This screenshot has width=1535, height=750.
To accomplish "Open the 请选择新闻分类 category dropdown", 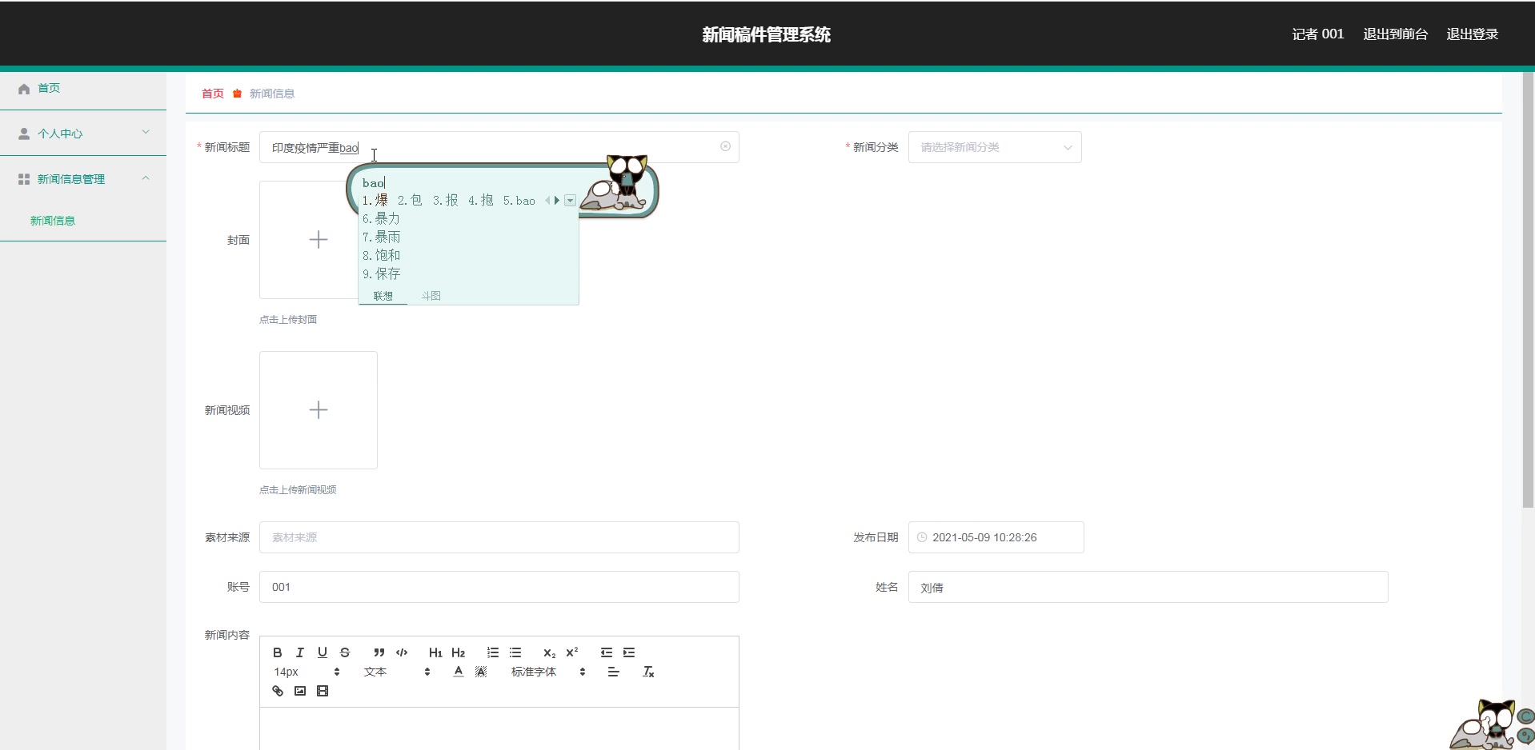I will pos(995,147).
